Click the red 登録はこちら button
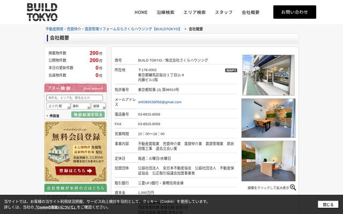Image resolution: width=343 pixels, height=214 pixels. 76,171
